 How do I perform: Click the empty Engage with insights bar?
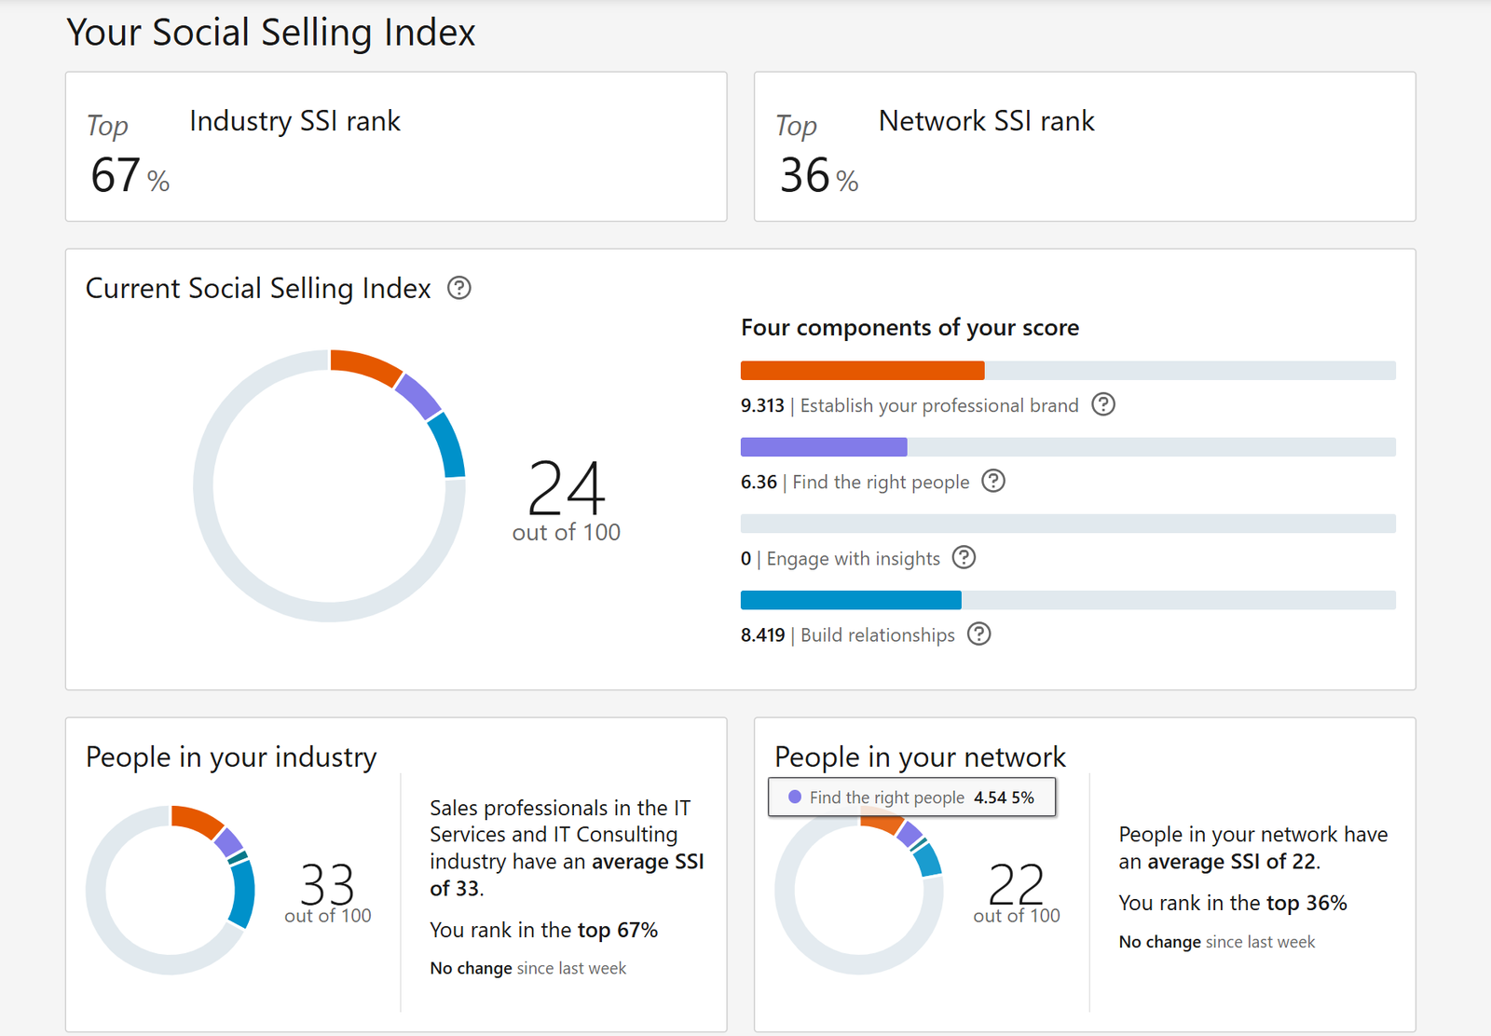(x=1068, y=524)
